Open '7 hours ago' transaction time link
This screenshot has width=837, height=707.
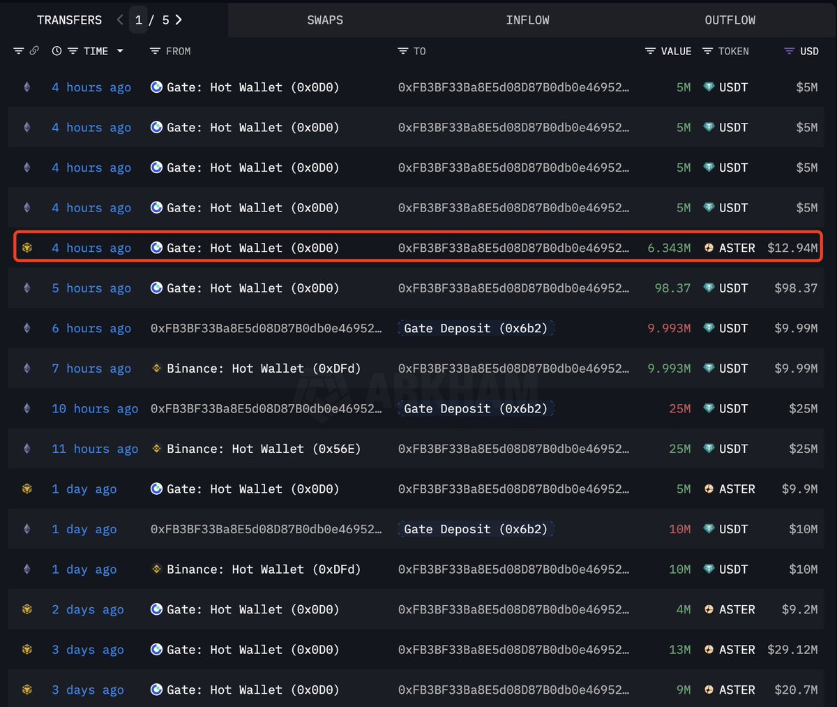pyautogui.click(x=91, y=369)
